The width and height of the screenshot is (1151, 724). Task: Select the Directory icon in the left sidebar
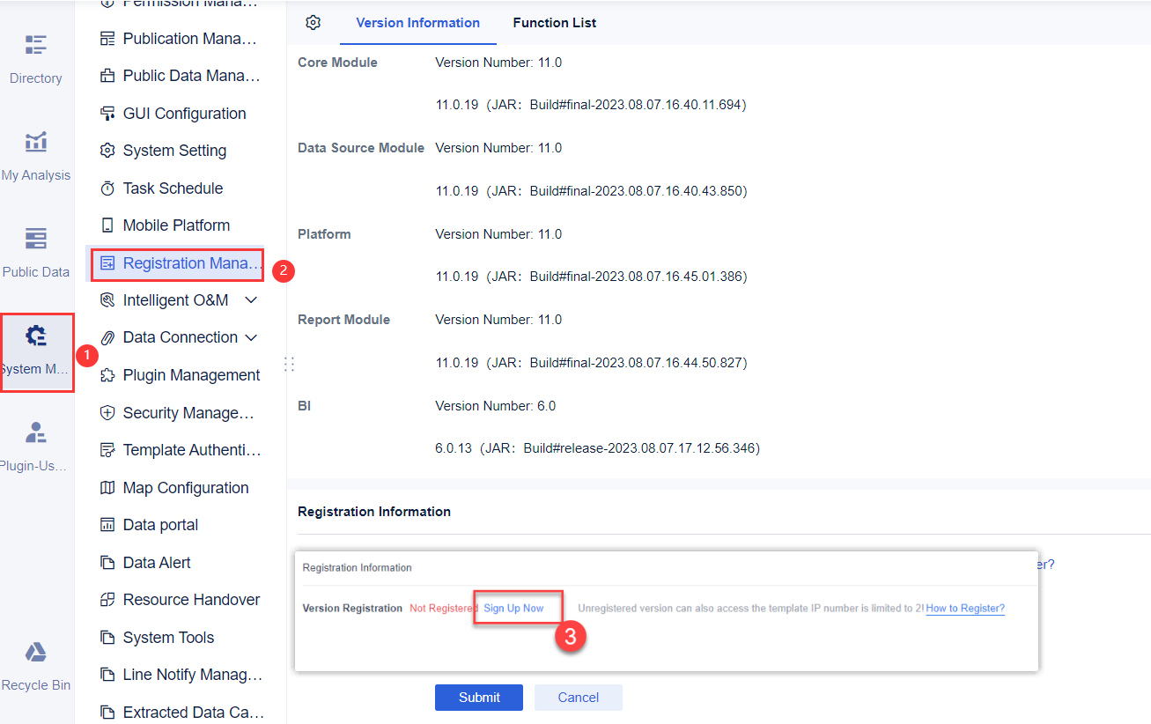pyautogui.click(x=35, y=55)
